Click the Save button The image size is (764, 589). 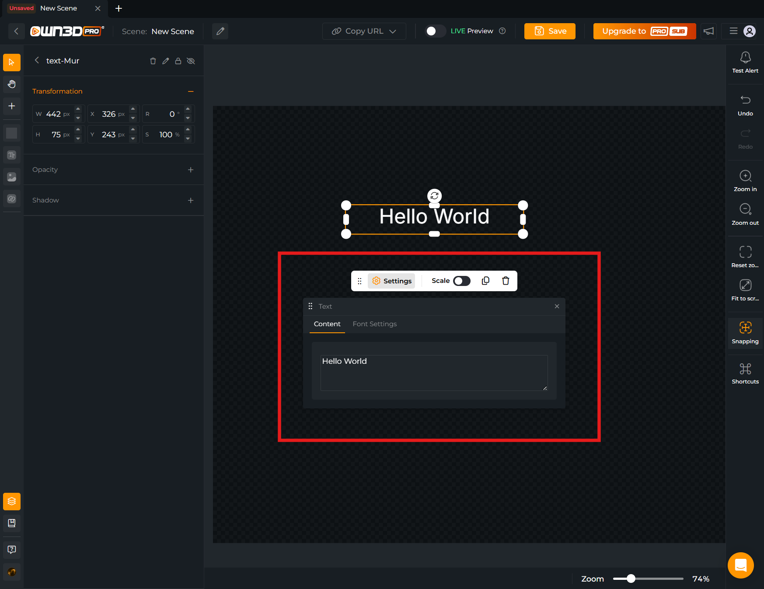(550, 31)
